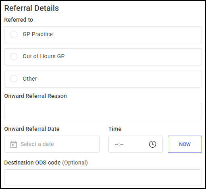The image size is (206, 189).
Task: Click the Onward Referral Reason label
Action: (35, 96)
